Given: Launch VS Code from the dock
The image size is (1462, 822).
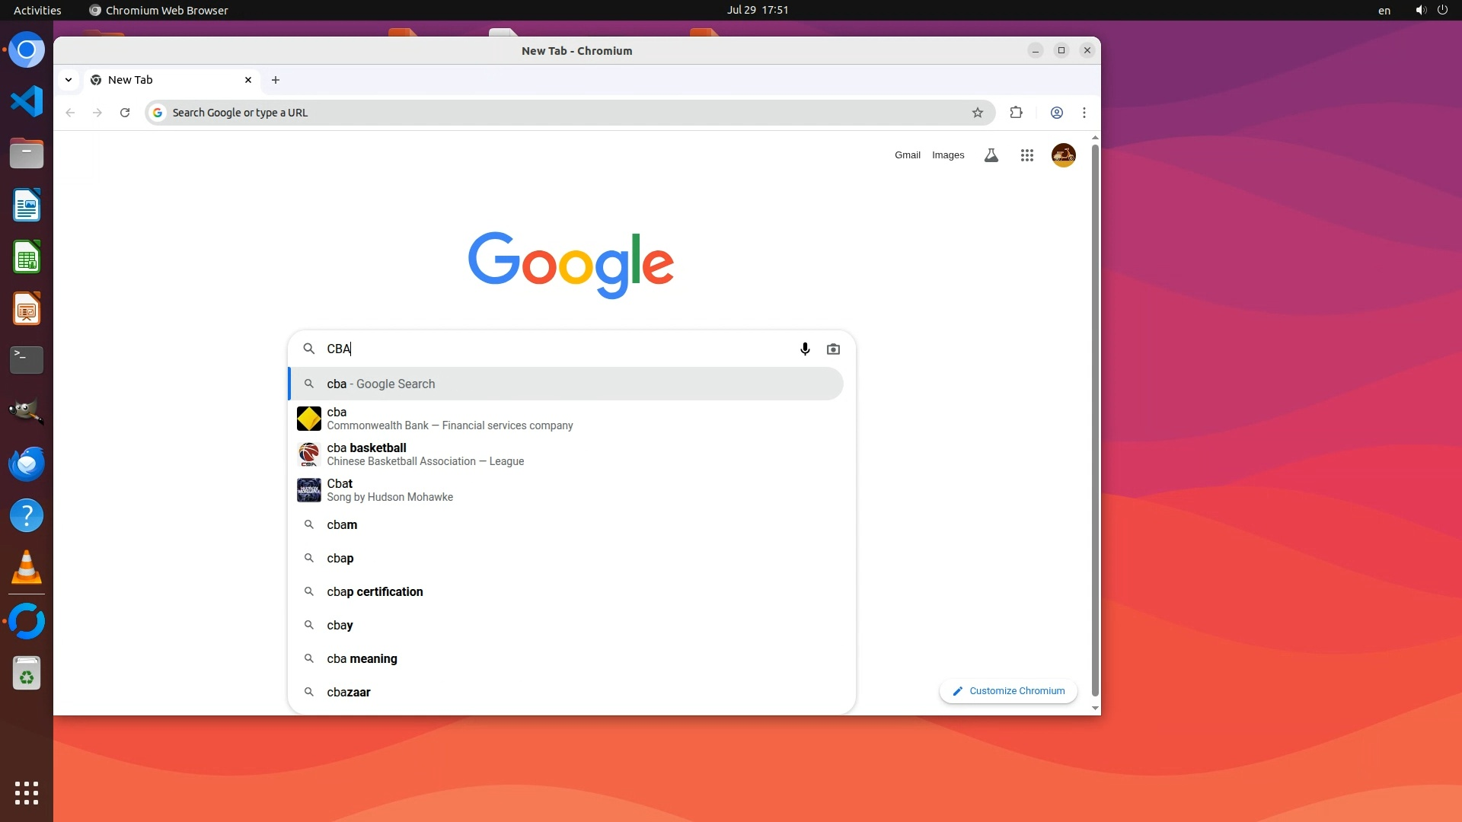Looking at the screenshot, I should [x=27, y=102].
